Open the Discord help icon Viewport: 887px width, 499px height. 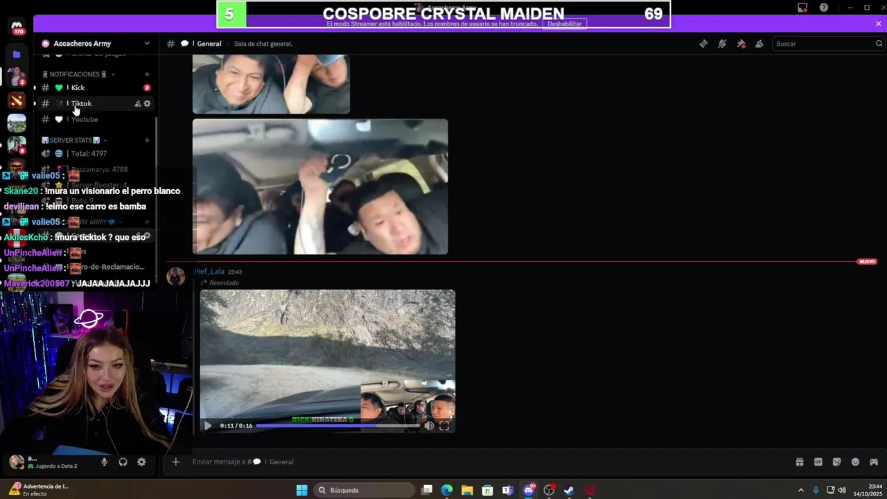[824, 8]
